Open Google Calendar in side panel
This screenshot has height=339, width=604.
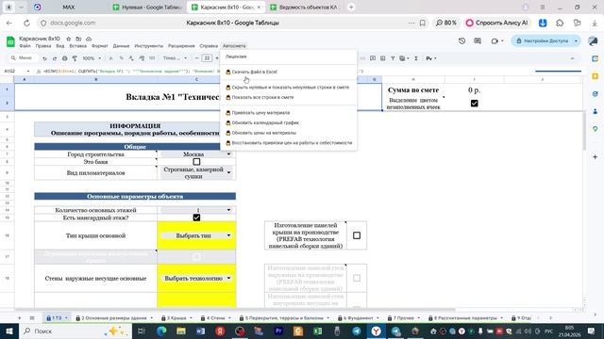pyautogui.click(x=596, y=58)
